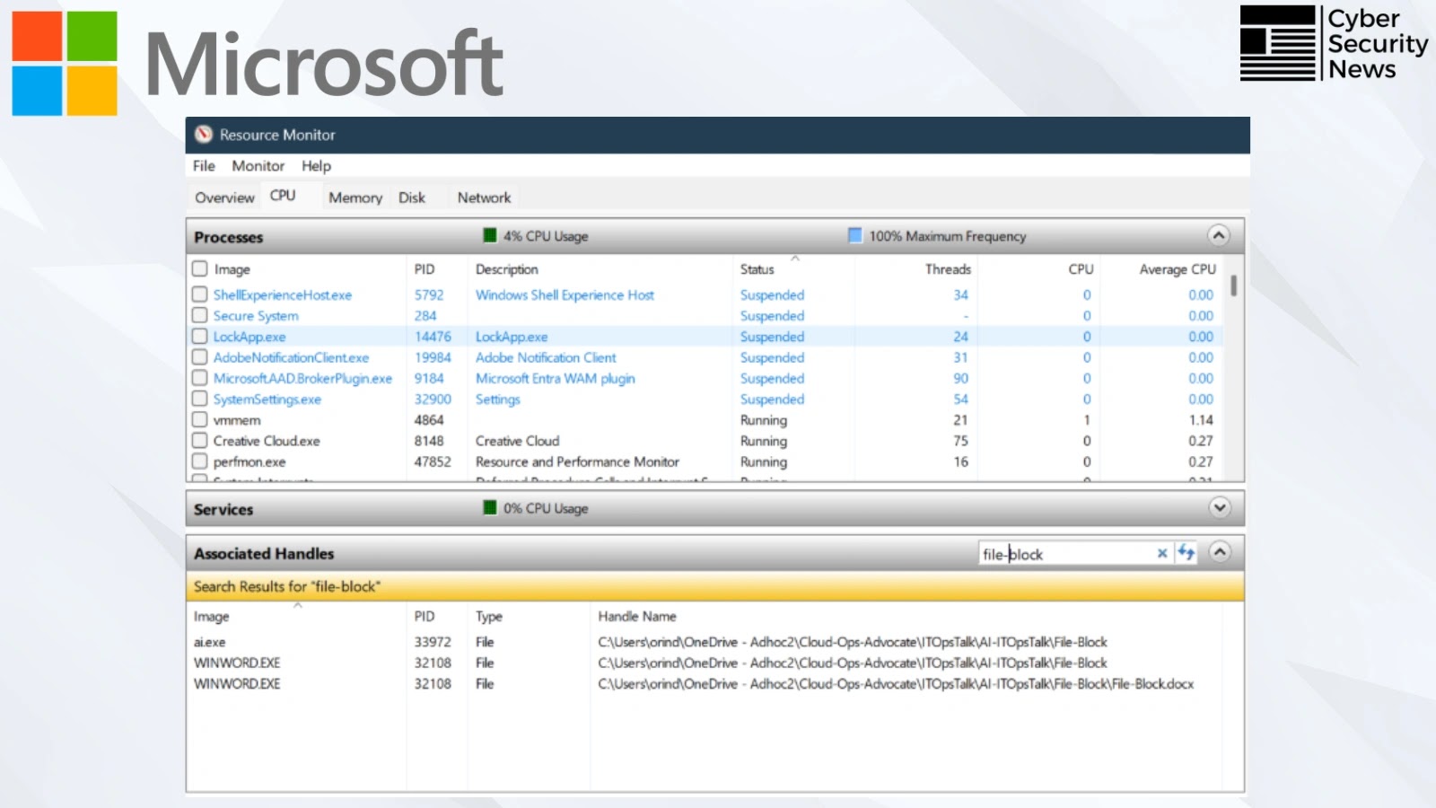Select the ShellExperienceHost.exe process link
The height and width of the screenshot is (808, 1436).
282,294
